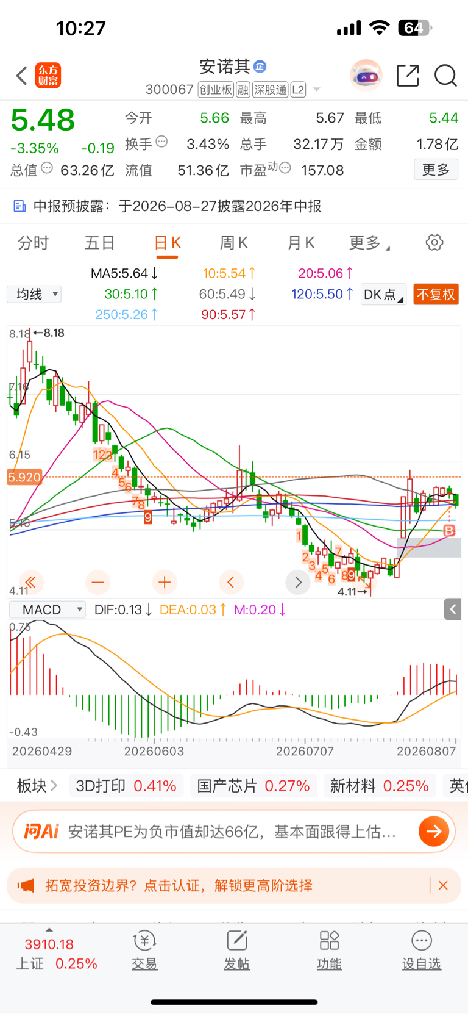Toggle 不复权 adjustment button
Image resolution: width=468 pixels, height=1014 pixels.
click(436, 295)
